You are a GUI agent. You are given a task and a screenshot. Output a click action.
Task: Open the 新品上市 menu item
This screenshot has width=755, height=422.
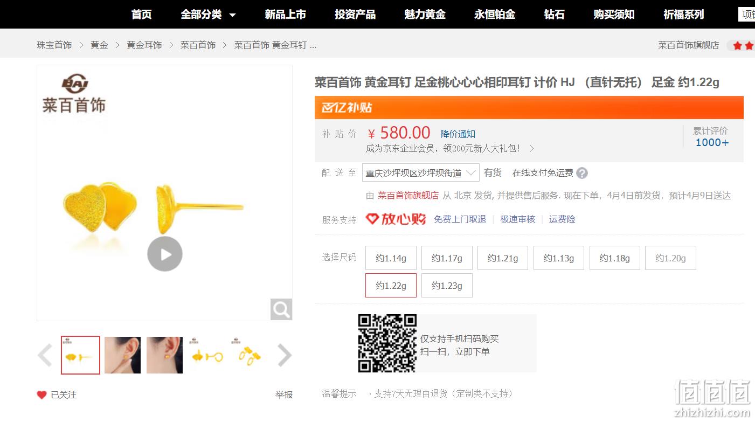click(x=285, y=15)
